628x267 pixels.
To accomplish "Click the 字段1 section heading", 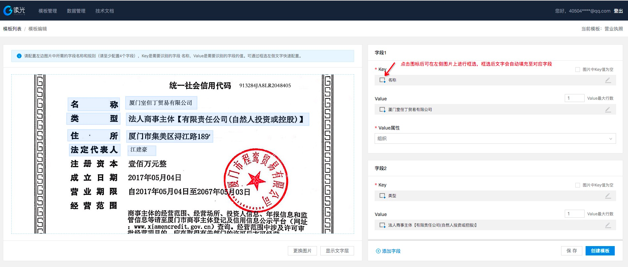I will pos(381,53).
